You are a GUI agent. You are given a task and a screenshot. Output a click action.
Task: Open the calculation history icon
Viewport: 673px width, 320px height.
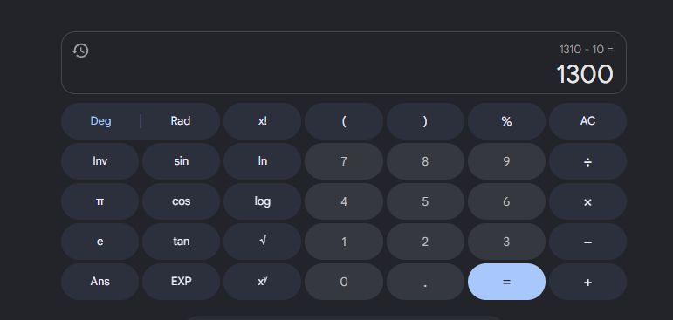click(x=80, y=51)
